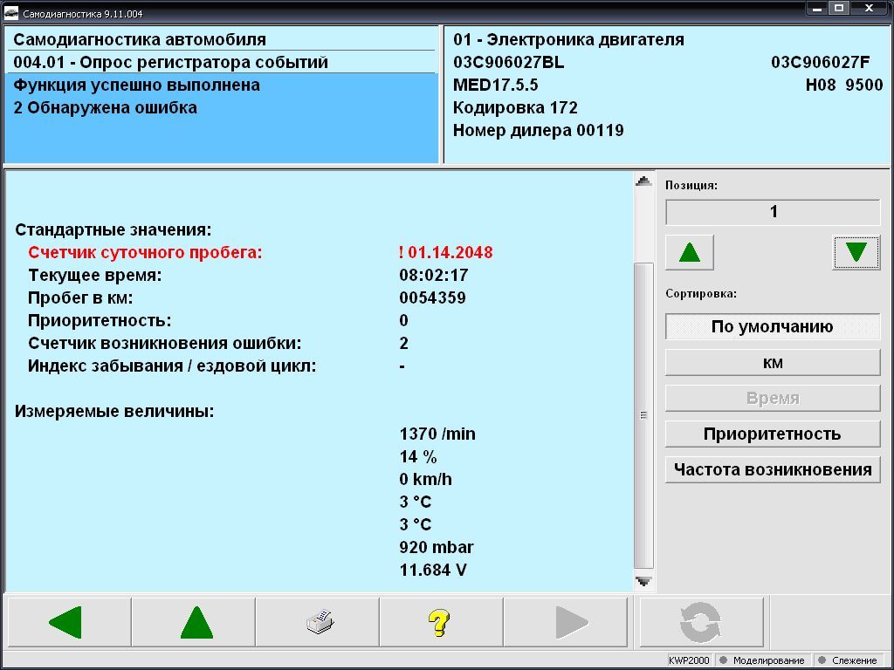Viewport: 894px width, 670px height.
Task: Click the voltage value 11.684 V
Action: pos(433,571)
